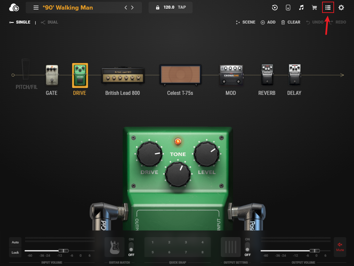354x266 pixels.
Task: Go to next preset with right chevron
Action: tap(133, 7)
